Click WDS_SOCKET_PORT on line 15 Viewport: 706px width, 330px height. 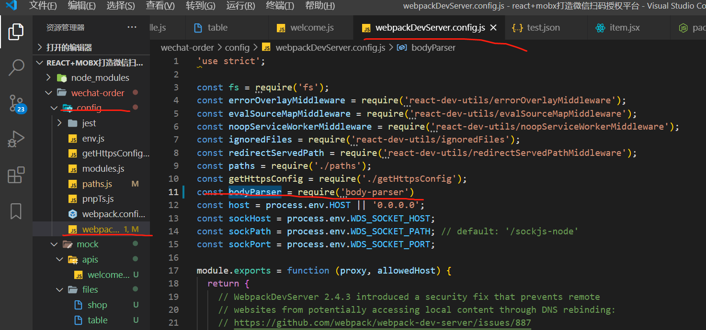390,244
